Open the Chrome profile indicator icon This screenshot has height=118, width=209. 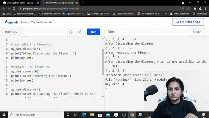click(x=183, y=3)
